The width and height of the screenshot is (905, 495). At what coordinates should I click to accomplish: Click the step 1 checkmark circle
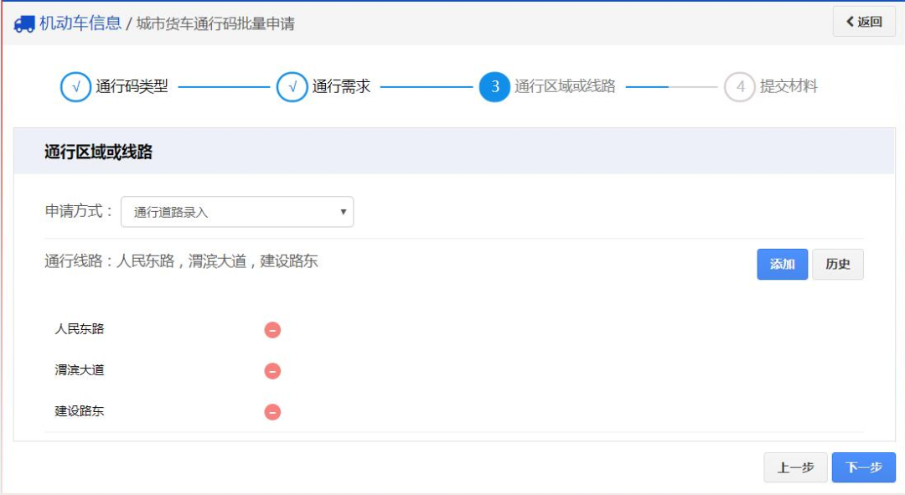click(75, 87)
